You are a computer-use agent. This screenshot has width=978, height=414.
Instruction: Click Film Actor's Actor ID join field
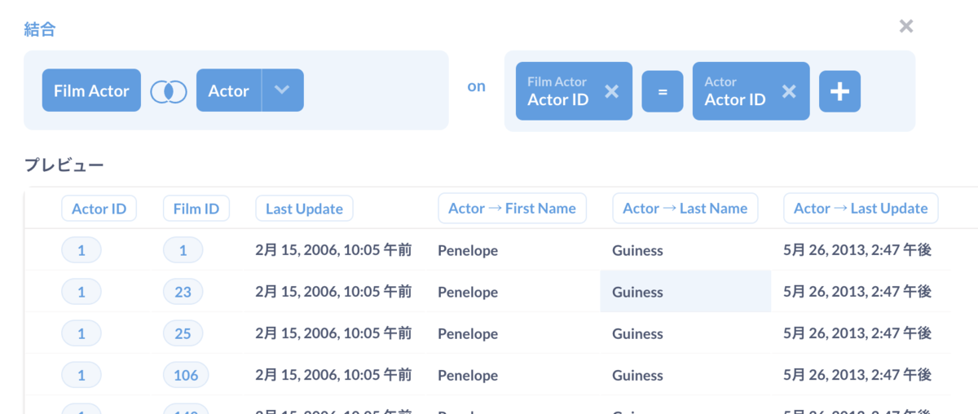pos(557,91)
